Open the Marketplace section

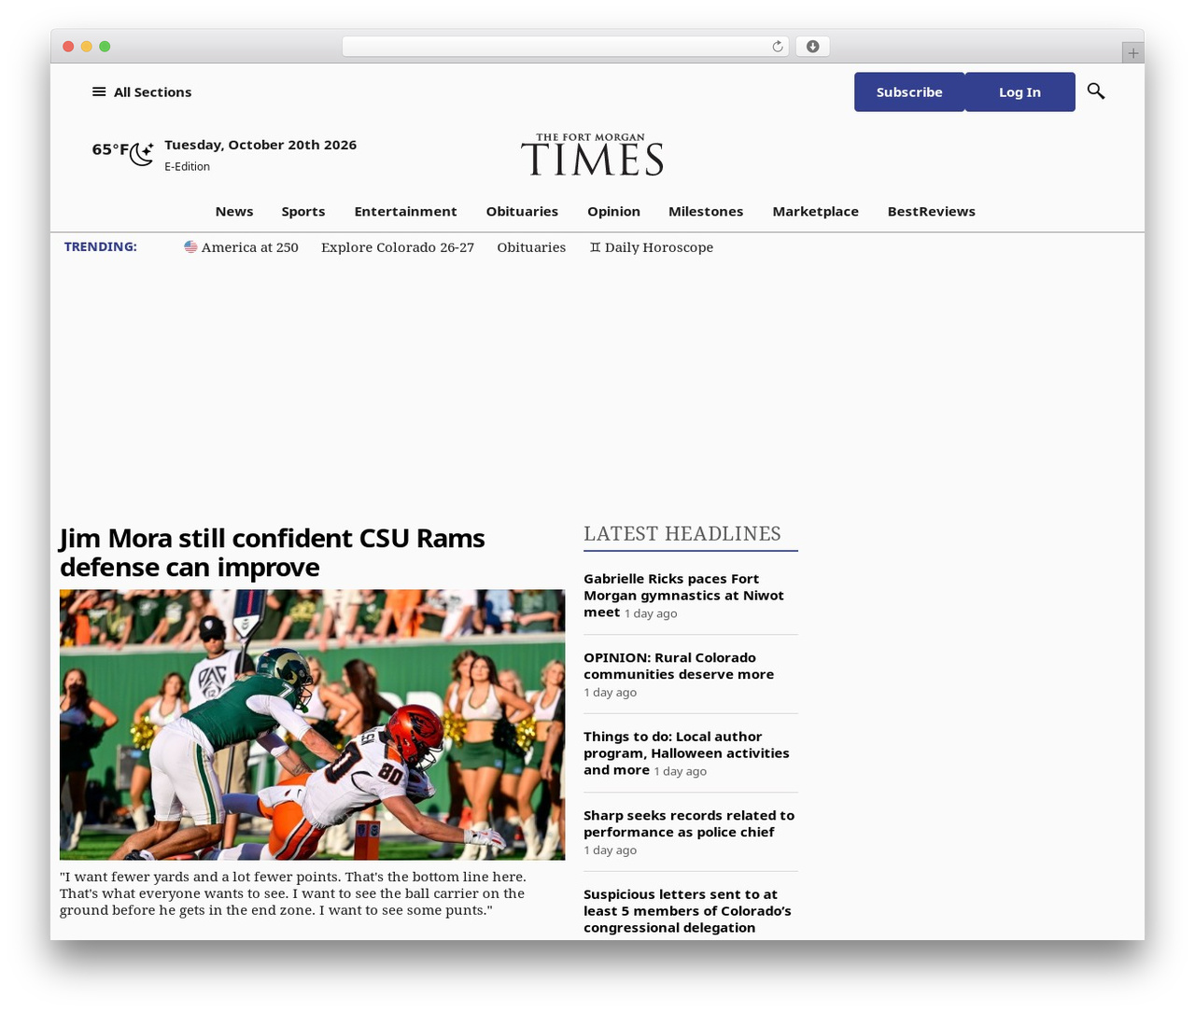click(815, 211)
